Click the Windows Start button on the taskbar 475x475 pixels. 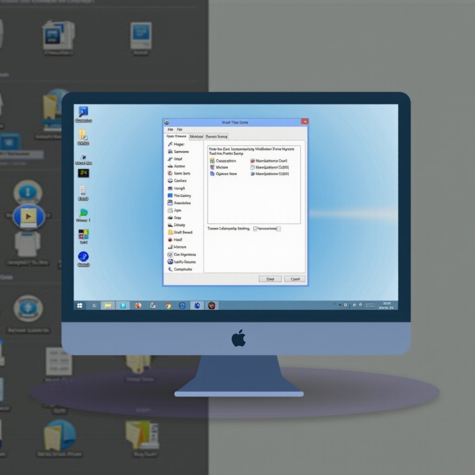(x=80, y=305)
